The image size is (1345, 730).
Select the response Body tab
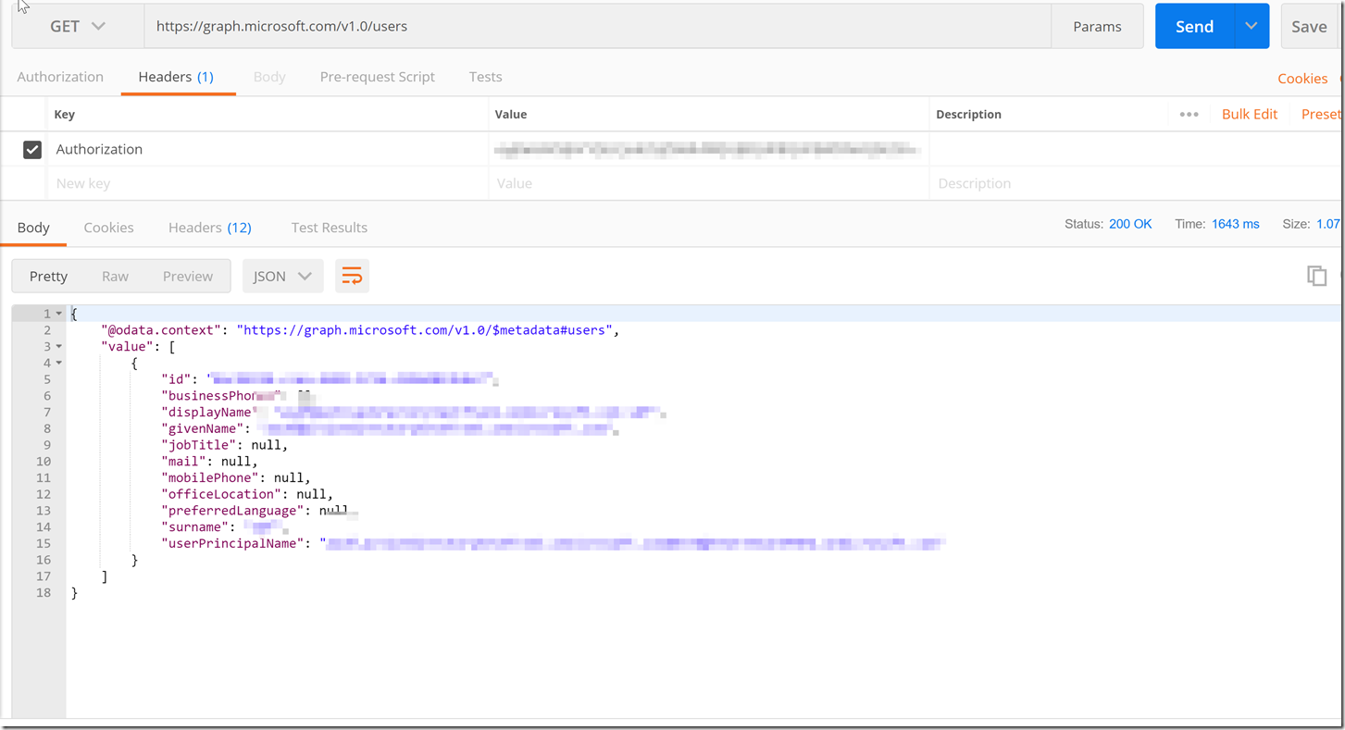(x=33, y=228)
